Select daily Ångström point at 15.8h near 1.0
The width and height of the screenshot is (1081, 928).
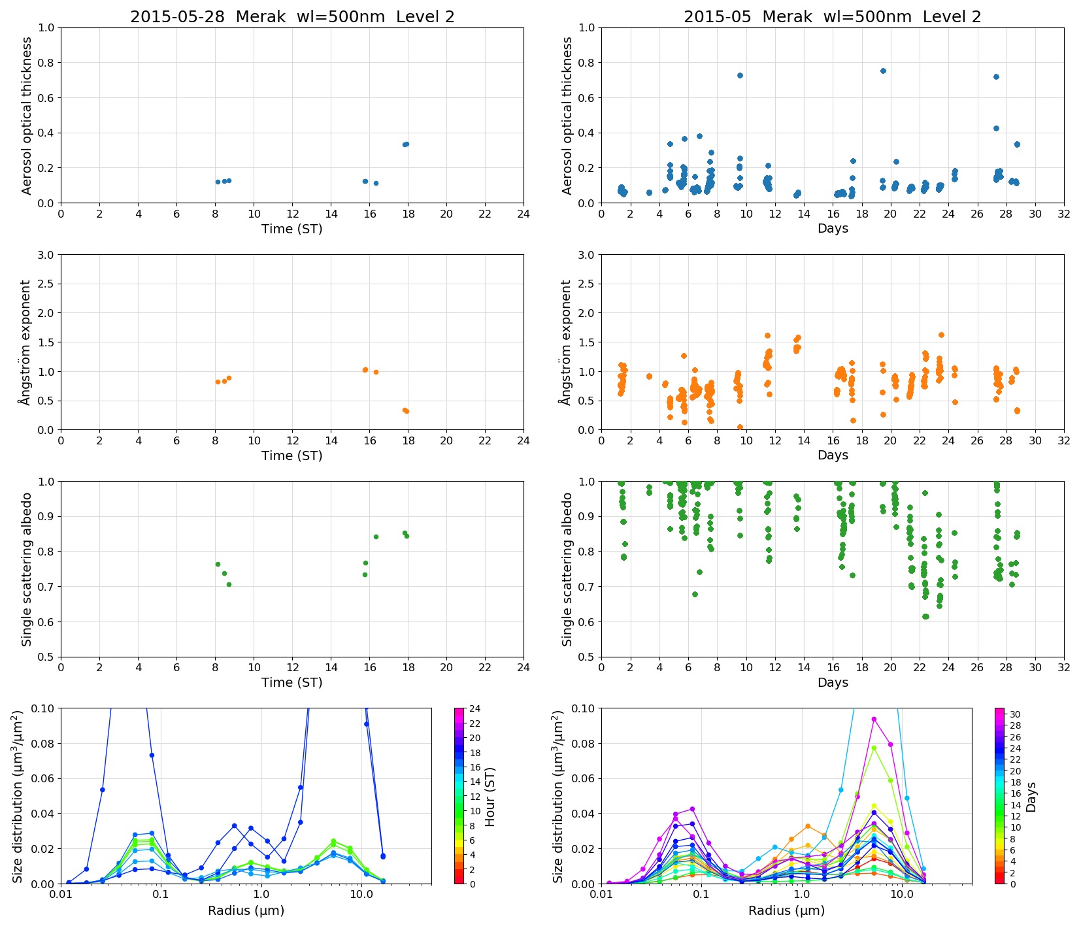[x=365, y=370]
